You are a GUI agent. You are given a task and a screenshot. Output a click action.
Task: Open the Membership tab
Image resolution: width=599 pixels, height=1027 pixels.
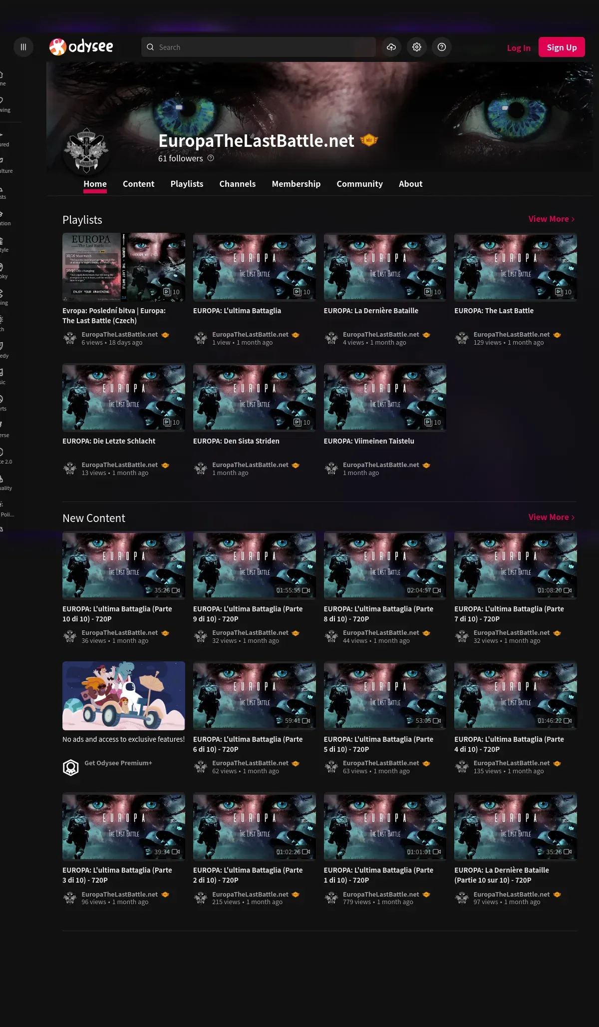pos(296,184)
